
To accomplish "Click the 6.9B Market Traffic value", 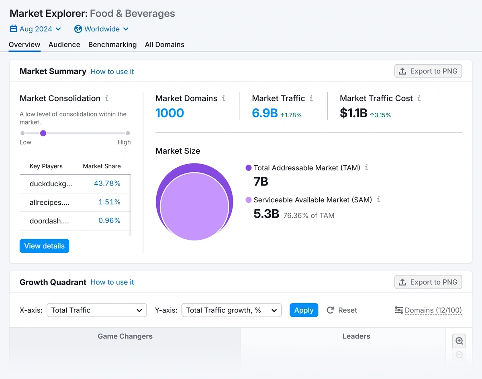I will [x=265, y=113].
